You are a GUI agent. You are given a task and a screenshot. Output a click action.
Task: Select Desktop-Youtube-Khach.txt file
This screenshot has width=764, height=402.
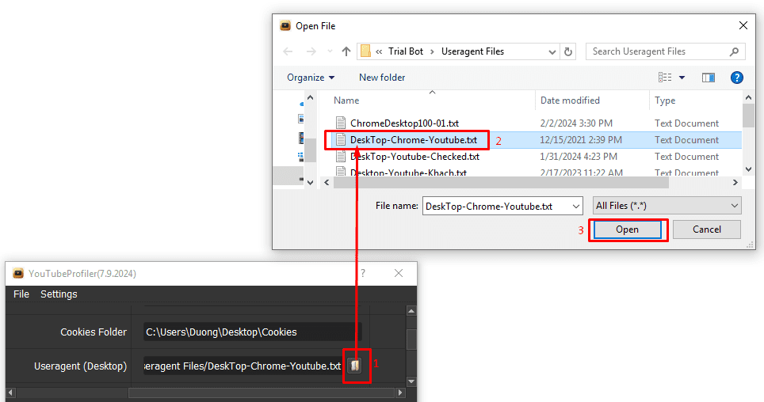408,173
